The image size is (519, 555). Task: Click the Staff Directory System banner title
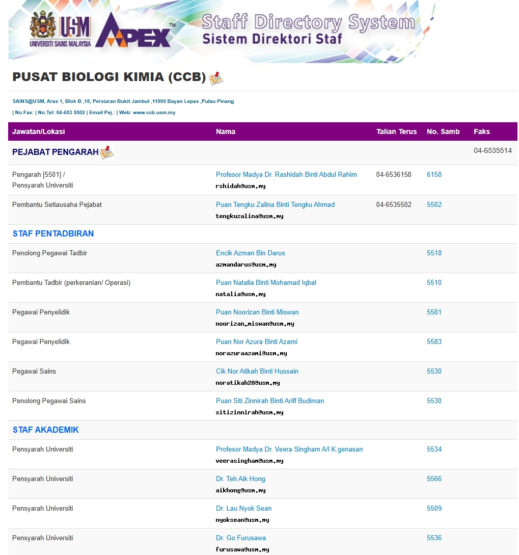tap(308, 22)
